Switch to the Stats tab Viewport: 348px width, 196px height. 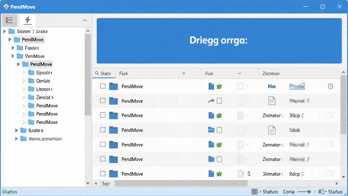pos(103,73)
